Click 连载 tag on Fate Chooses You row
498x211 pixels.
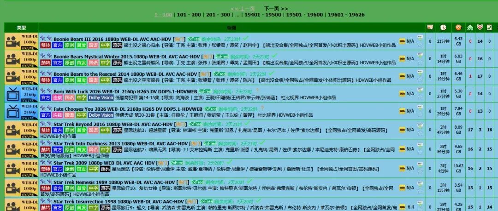[57, 115]
